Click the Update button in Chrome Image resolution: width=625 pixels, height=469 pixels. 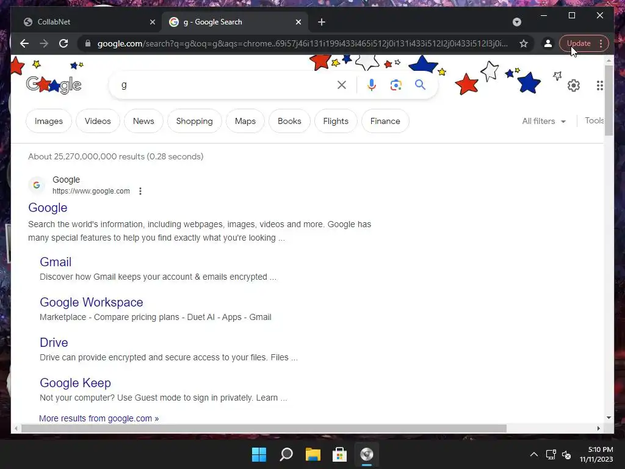point(579,43)
